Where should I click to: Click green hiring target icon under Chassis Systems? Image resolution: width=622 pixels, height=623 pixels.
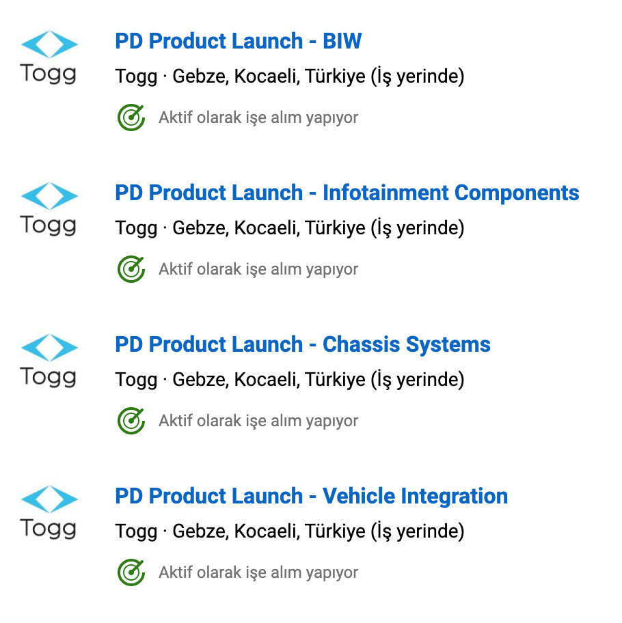(131, 421)
